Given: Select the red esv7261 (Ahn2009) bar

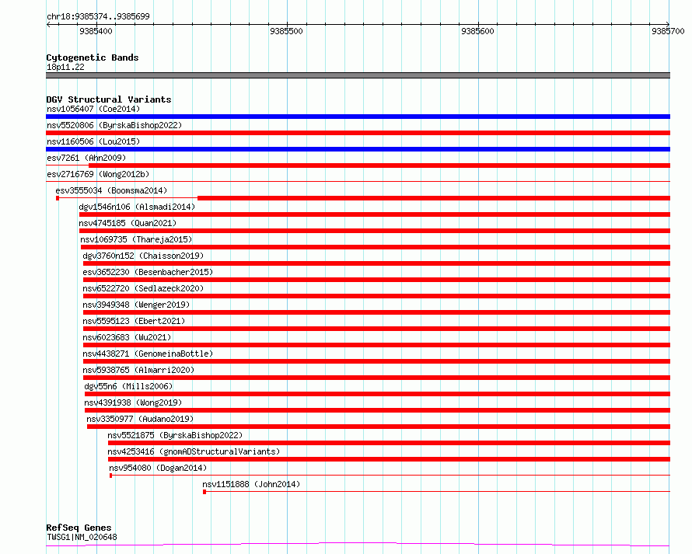Looking at the screenshot, I should point(379,166).
